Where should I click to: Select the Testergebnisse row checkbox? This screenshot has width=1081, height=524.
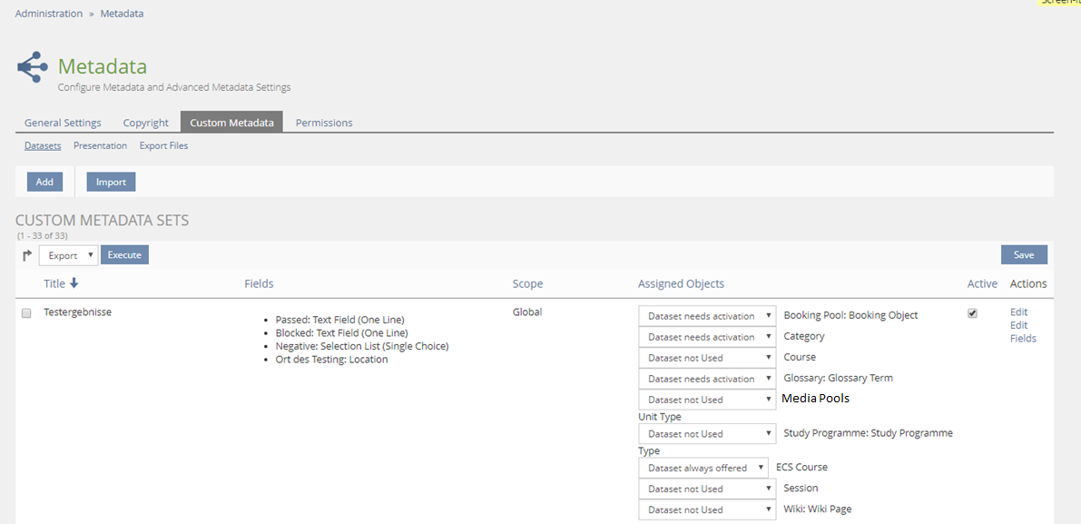pos(26,313)
